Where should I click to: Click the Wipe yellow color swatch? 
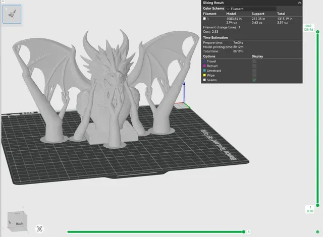[x=204, y=75]
